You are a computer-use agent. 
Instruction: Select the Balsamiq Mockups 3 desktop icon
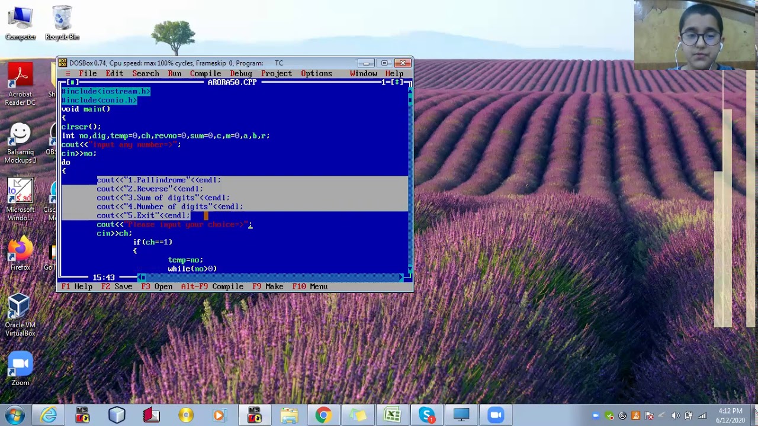(20, 144)
